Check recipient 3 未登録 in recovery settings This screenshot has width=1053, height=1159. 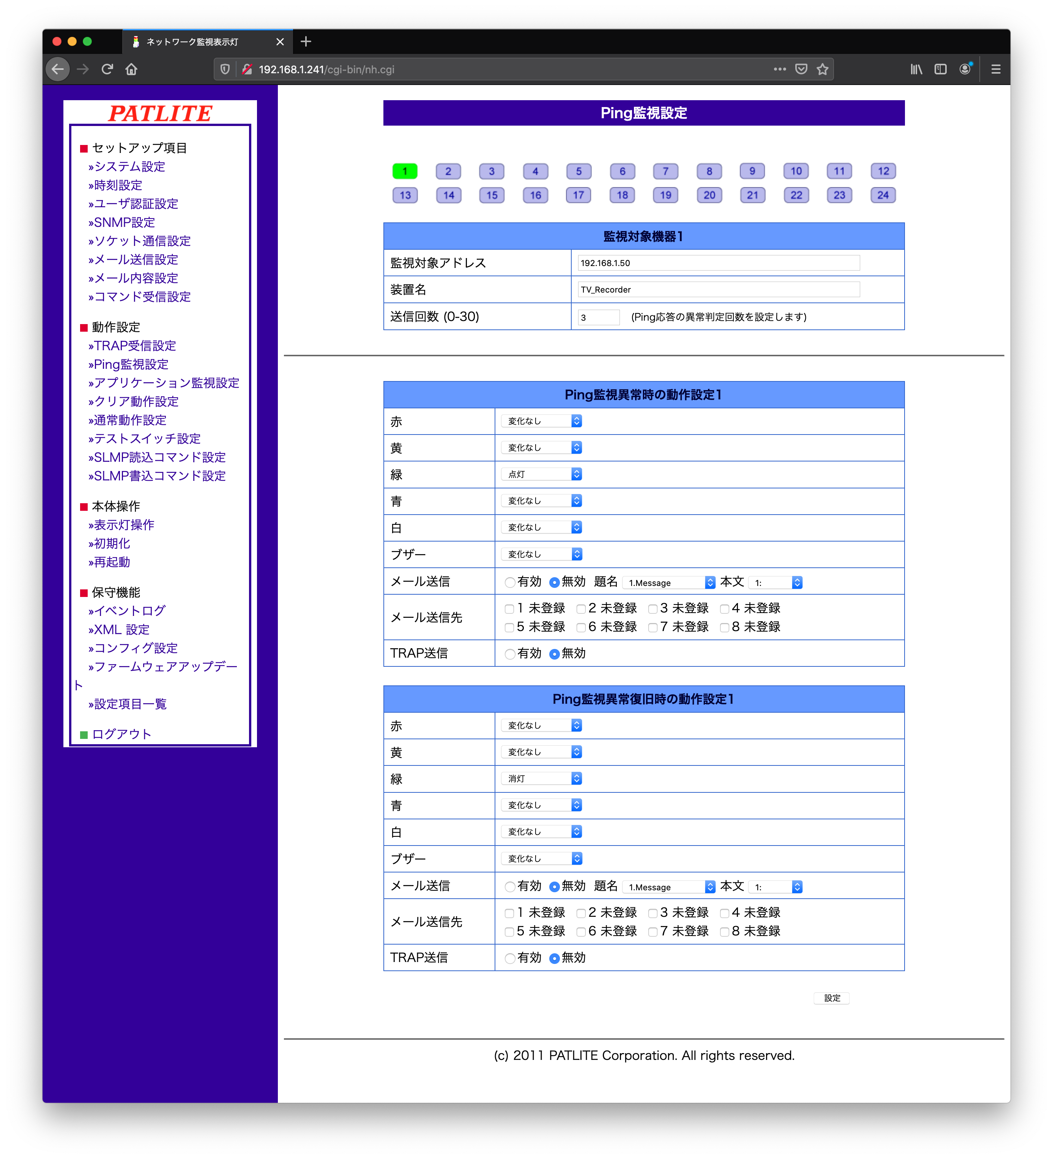pos(653,913)
